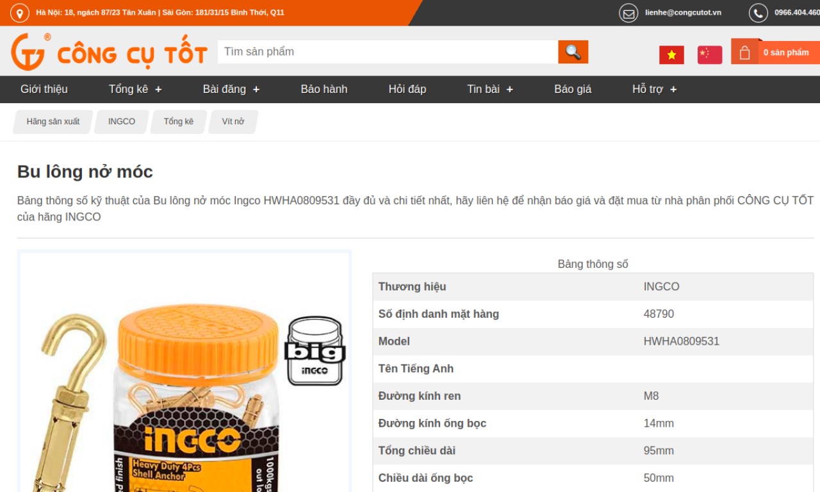Screen dimensions: 820x492
Task: Click the phone icon in header
Action: 758,13
